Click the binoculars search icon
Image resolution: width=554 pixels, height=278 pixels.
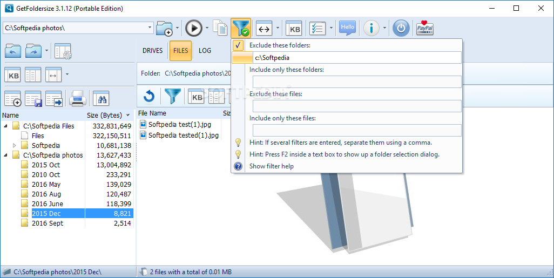pyautogui.click(x=101, y=99)
